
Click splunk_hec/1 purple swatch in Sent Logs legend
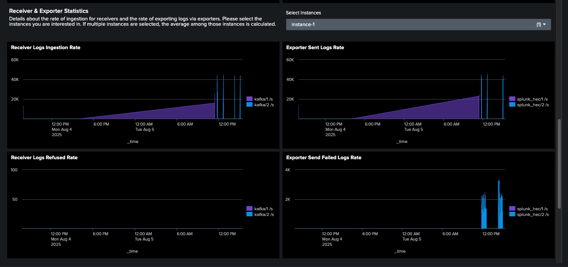(512, 99)
